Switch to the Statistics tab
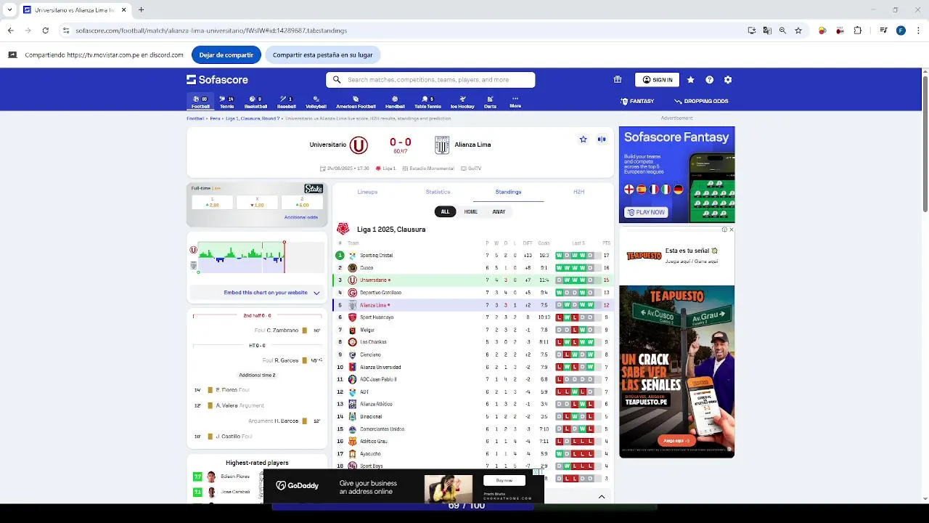The height and width of the screenshot is (523, 929). (438, 192)
